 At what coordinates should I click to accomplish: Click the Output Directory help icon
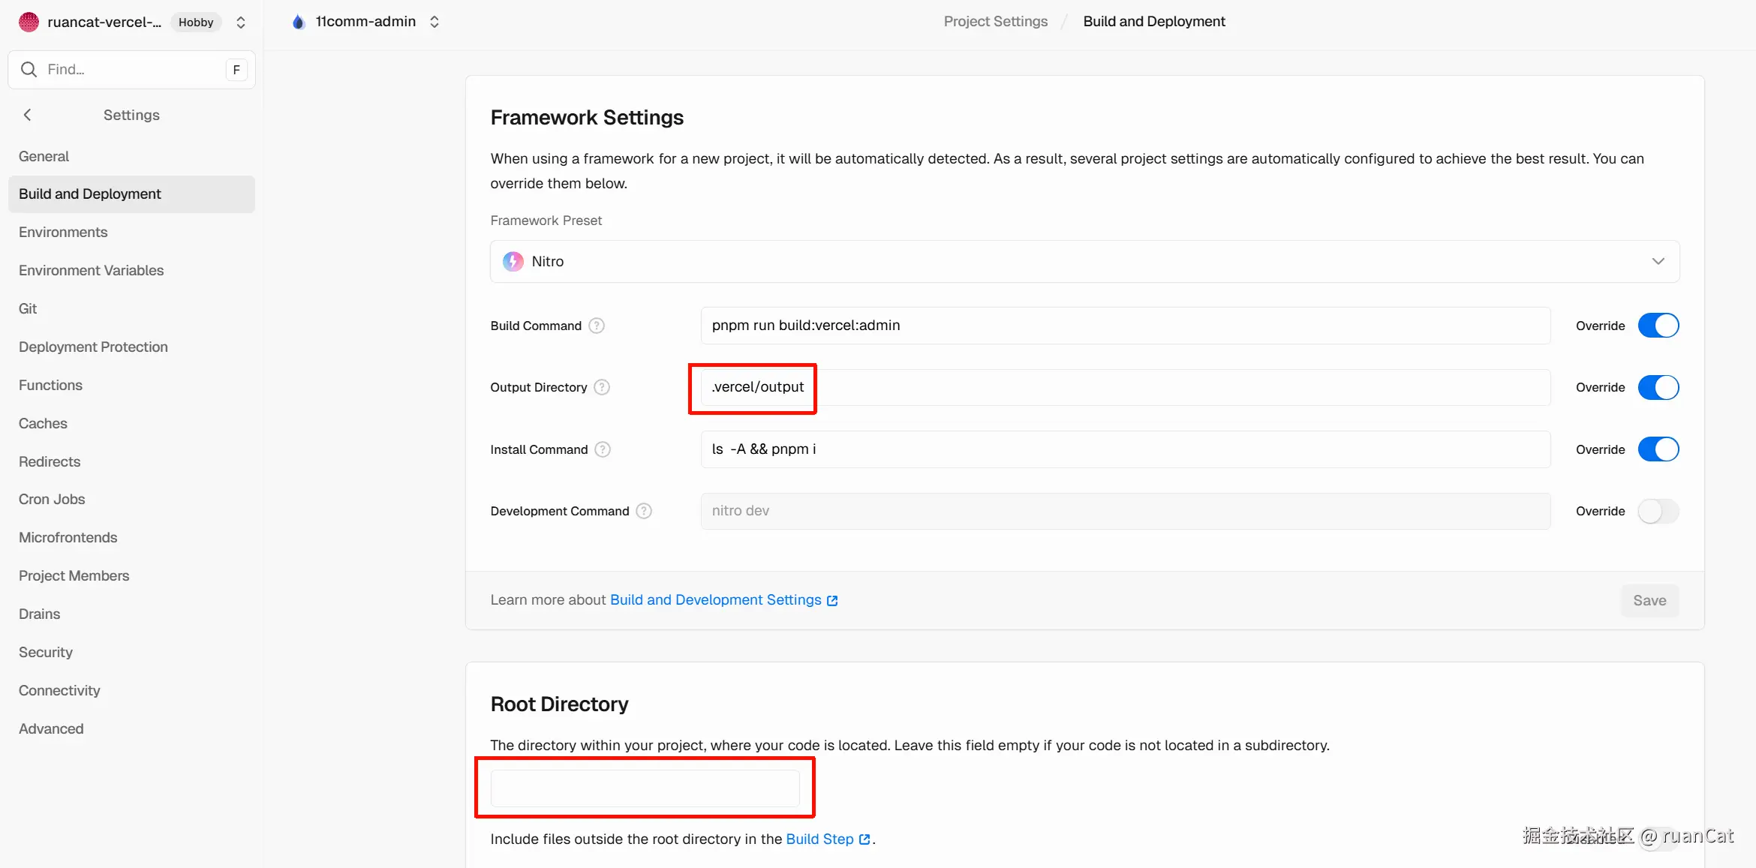point(602,387)
